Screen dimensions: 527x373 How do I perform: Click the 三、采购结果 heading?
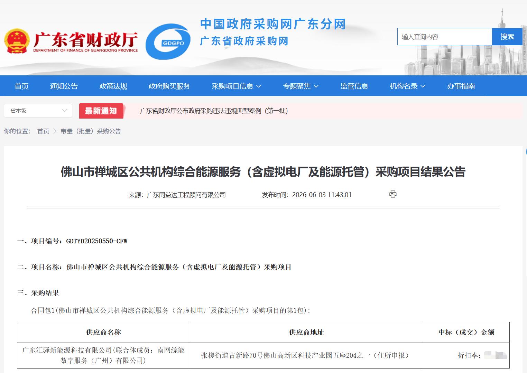click(x=38, y=293)
